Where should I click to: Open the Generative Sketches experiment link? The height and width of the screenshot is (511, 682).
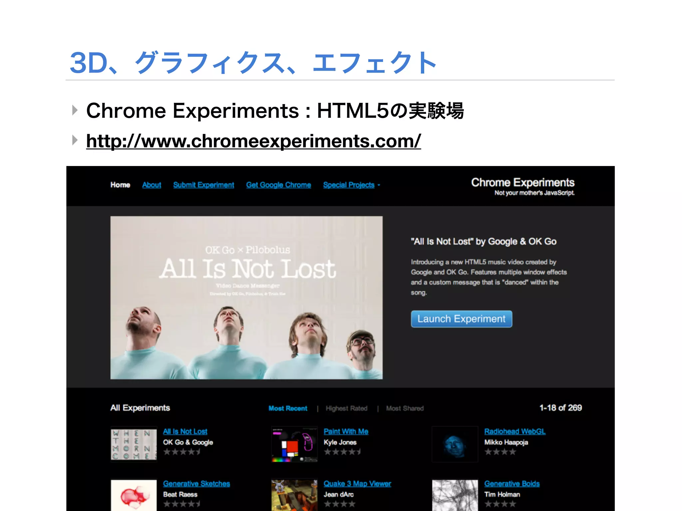coord(196,484)
